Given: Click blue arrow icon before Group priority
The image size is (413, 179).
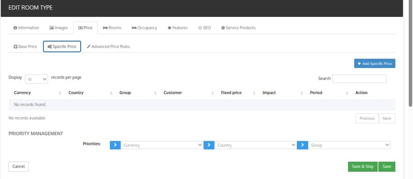Looking at the screenshot, I should coord(302,145).
